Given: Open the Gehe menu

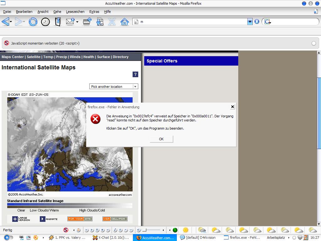Looking at the screenshot, I should coord(57,12).
